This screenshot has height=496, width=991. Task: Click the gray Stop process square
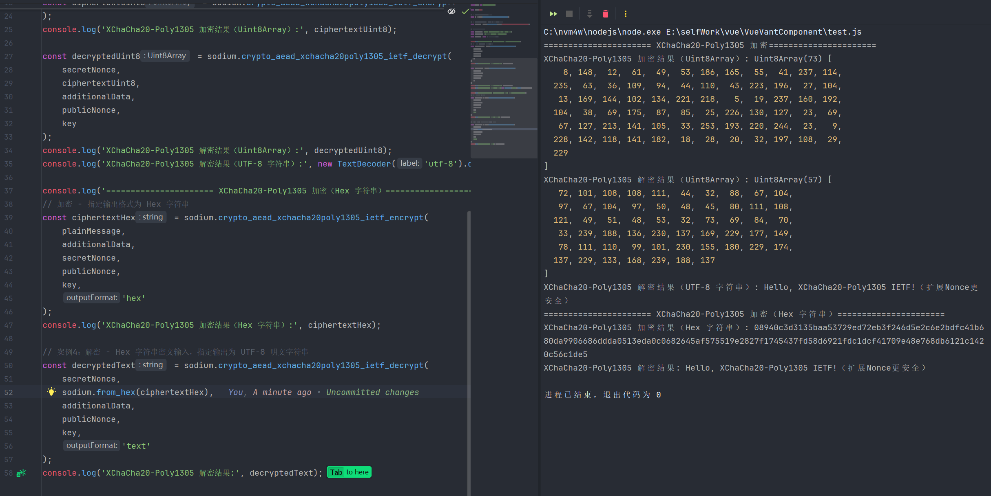pyautogui.click(x=569, y=14)
